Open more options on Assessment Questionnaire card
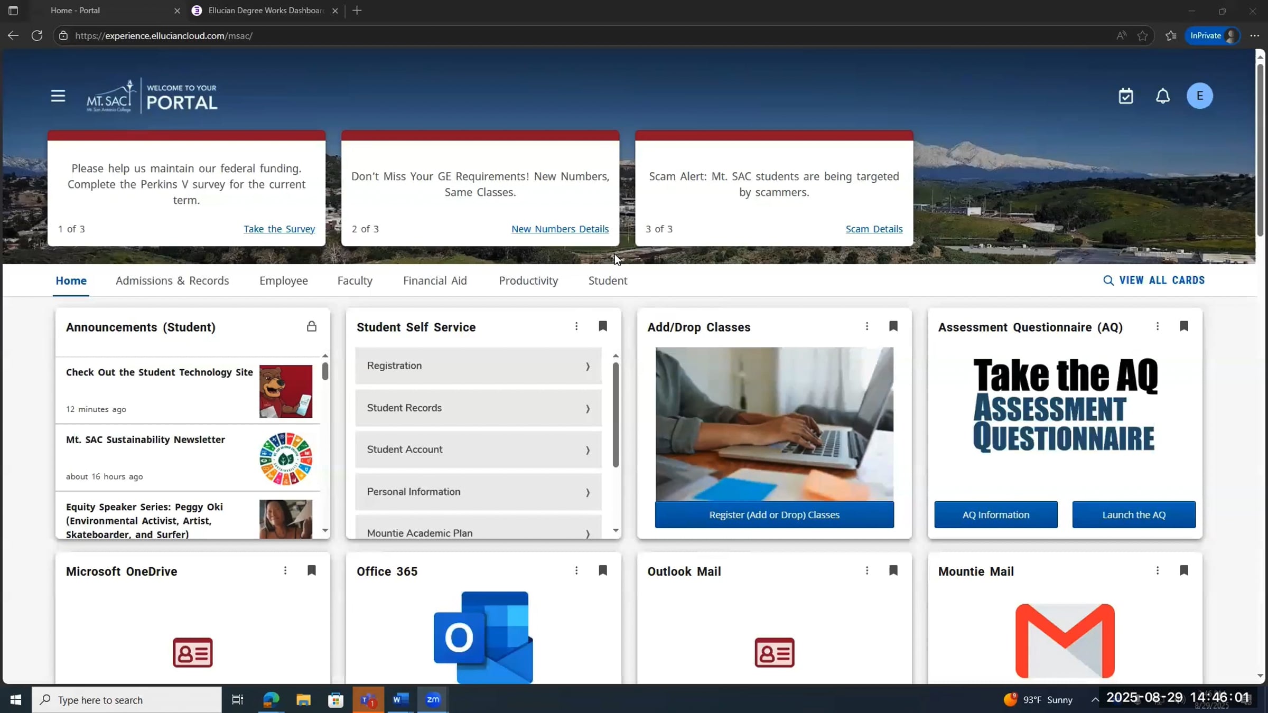Viewport: 1268px width, 713px height. [x=1158, y=326]
